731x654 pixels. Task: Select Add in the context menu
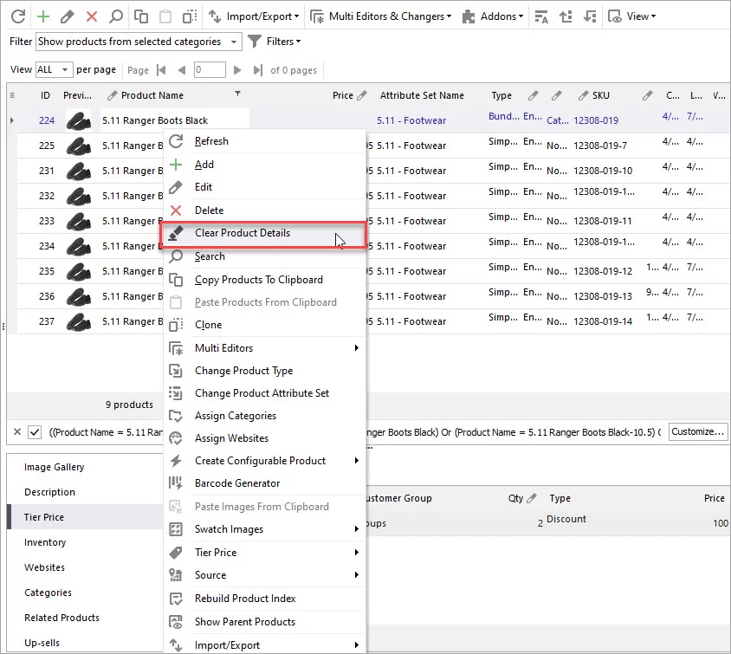click(x=264, y=165)
